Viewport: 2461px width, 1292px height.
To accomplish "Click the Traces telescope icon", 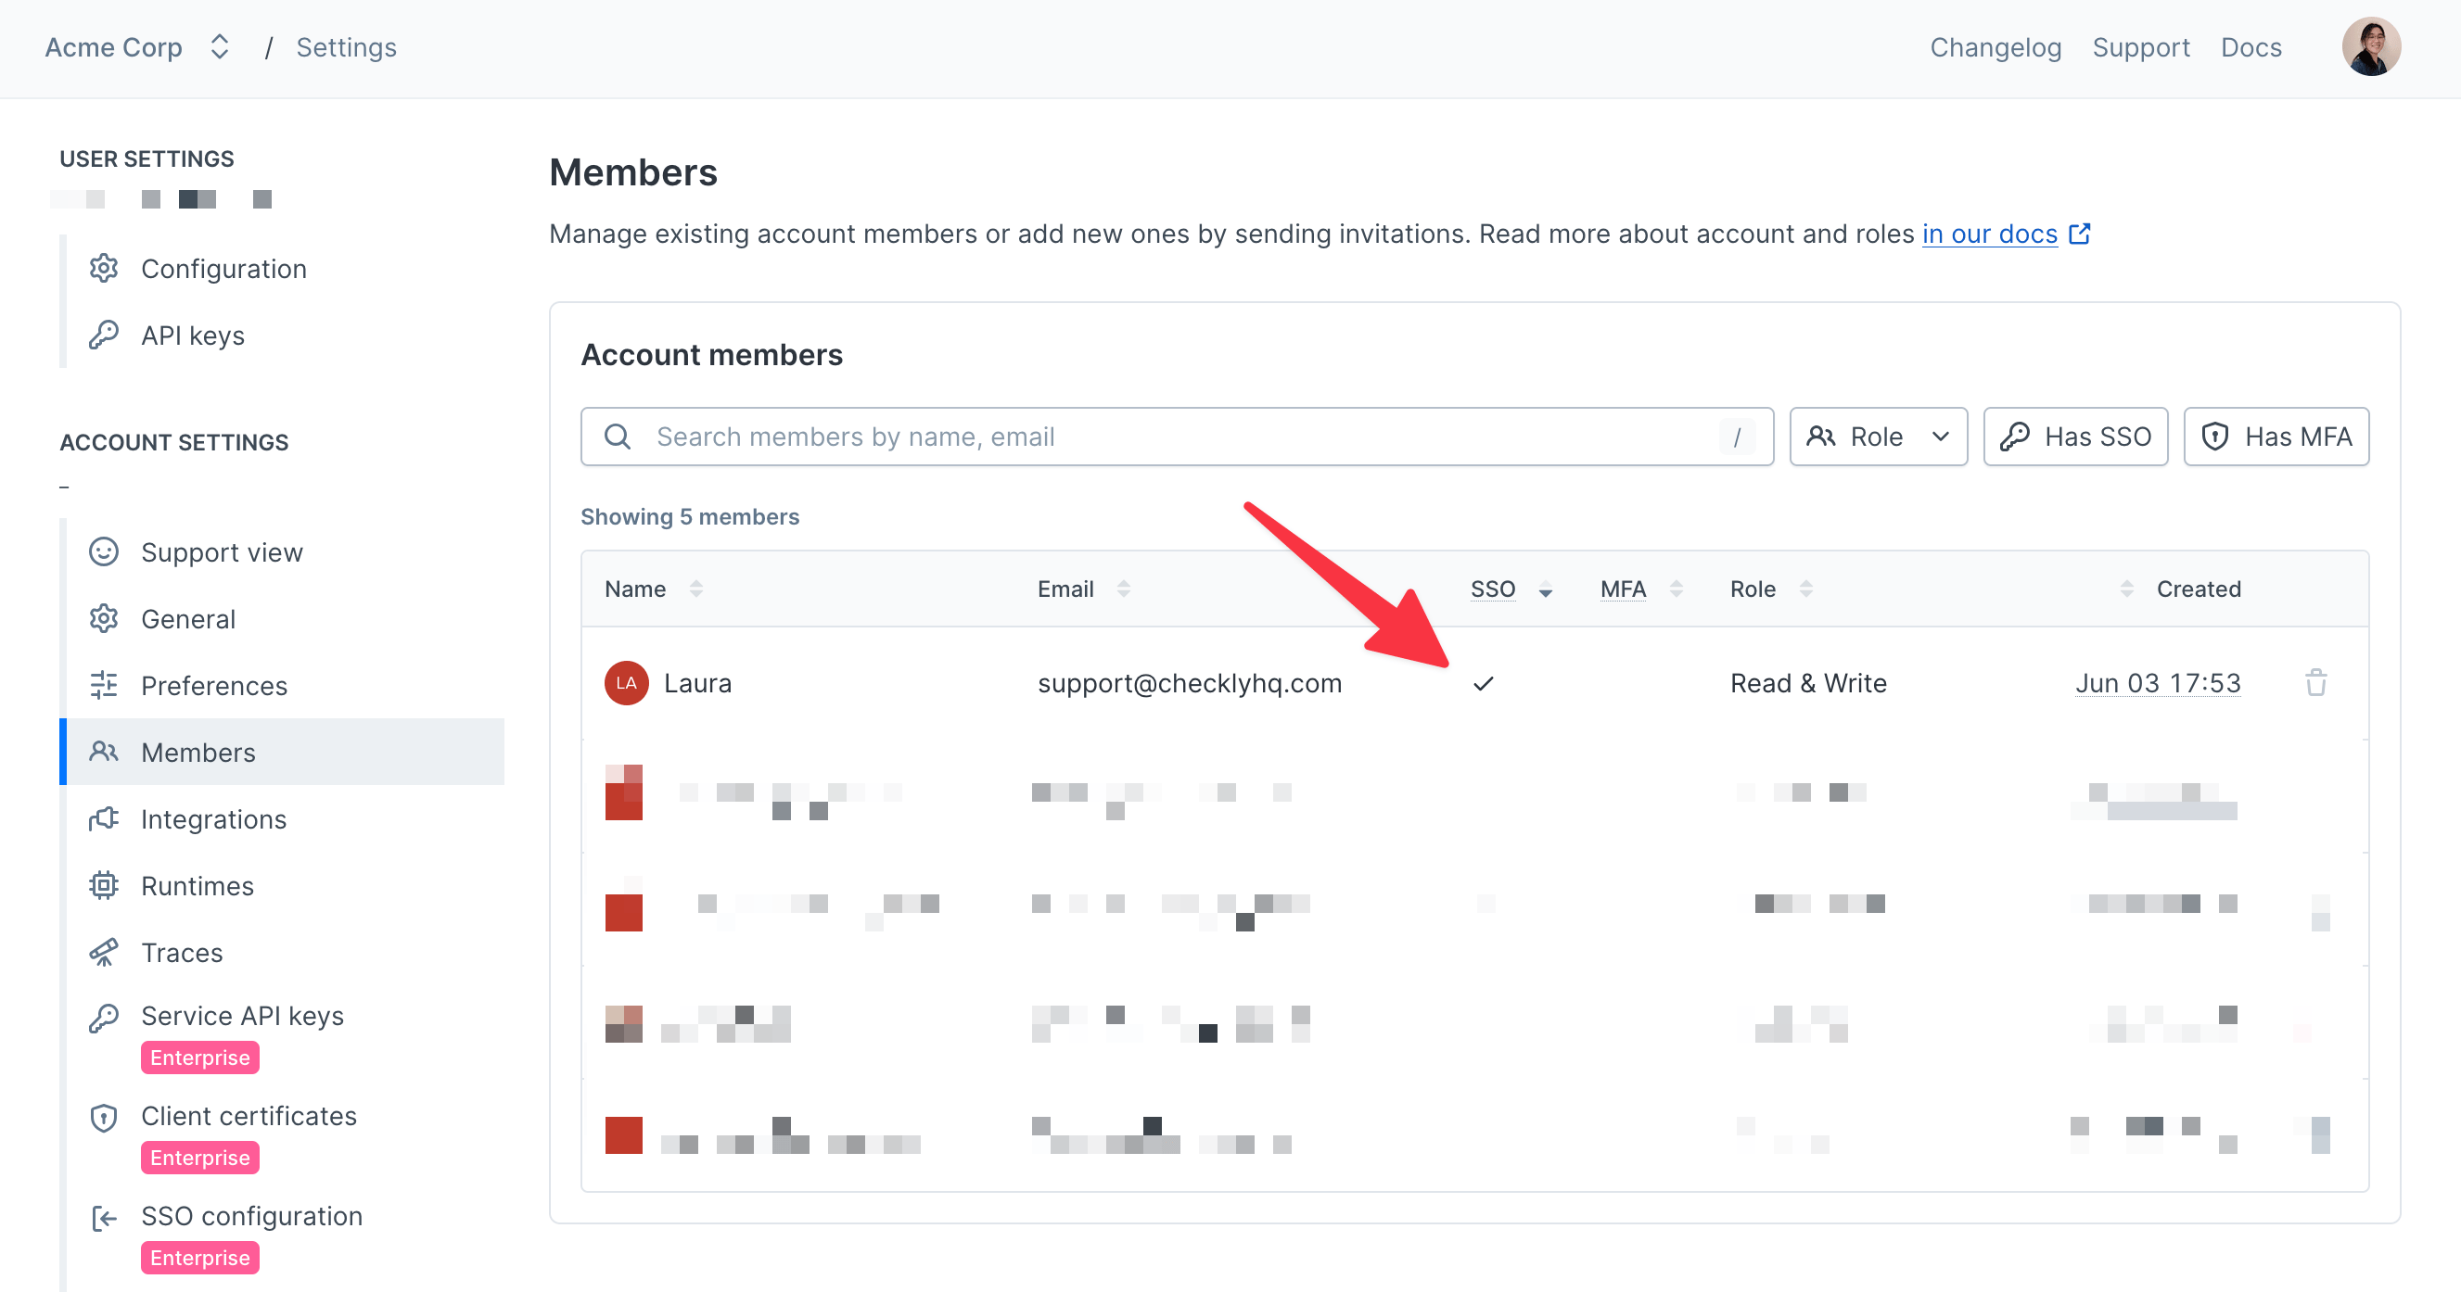I will click(x=103, y=953).
